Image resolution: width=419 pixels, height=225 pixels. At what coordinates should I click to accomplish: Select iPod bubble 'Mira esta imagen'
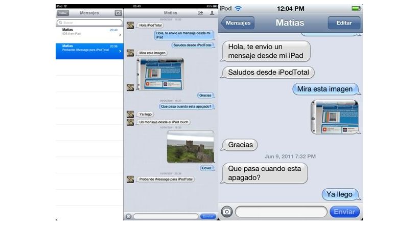tap(327, 89)
